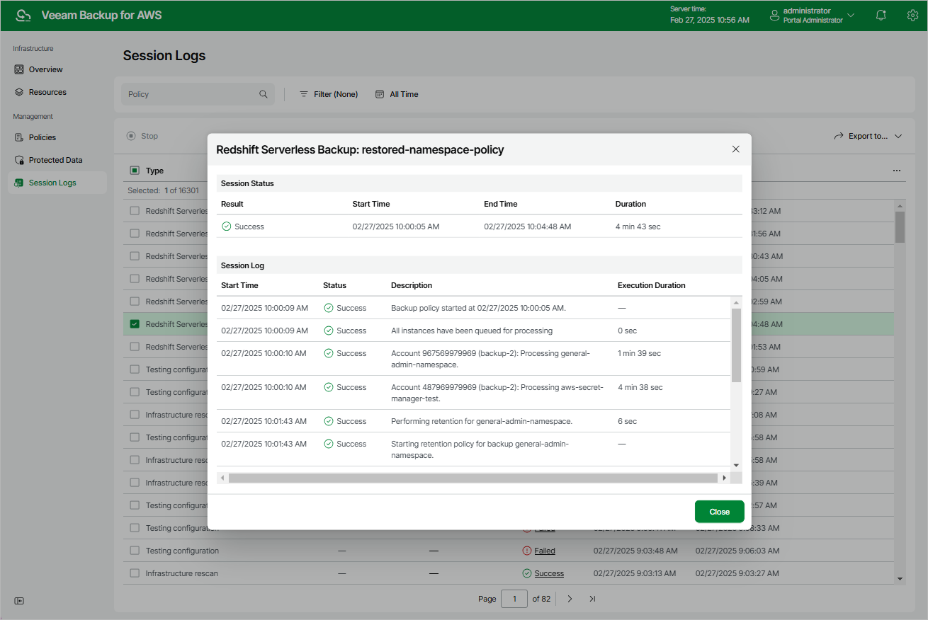Open the settings gear in header
This screenshot has height=620, width=928.
[x=912, y=15]
